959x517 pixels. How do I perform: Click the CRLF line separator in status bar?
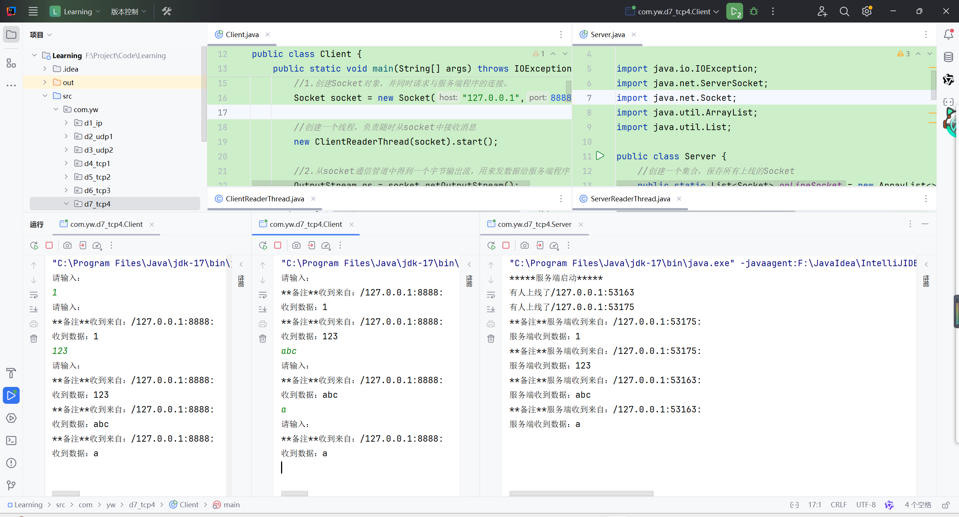coord(838,505)
